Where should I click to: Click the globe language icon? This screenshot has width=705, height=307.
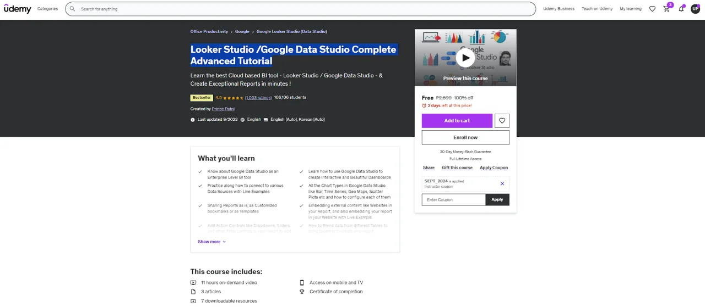(x=243, y=119)
